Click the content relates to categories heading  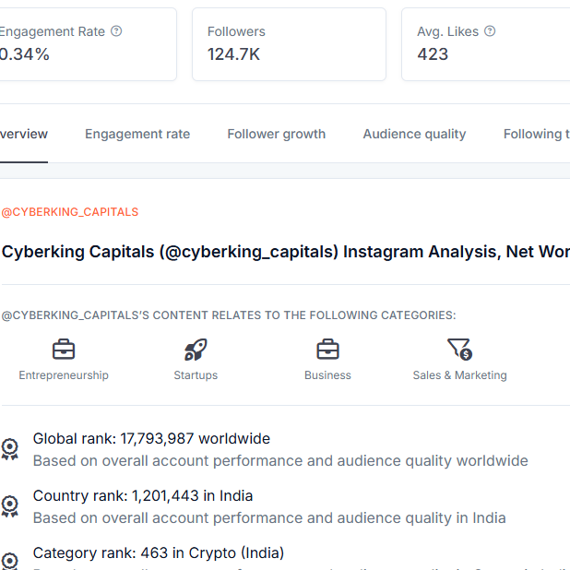229,315
